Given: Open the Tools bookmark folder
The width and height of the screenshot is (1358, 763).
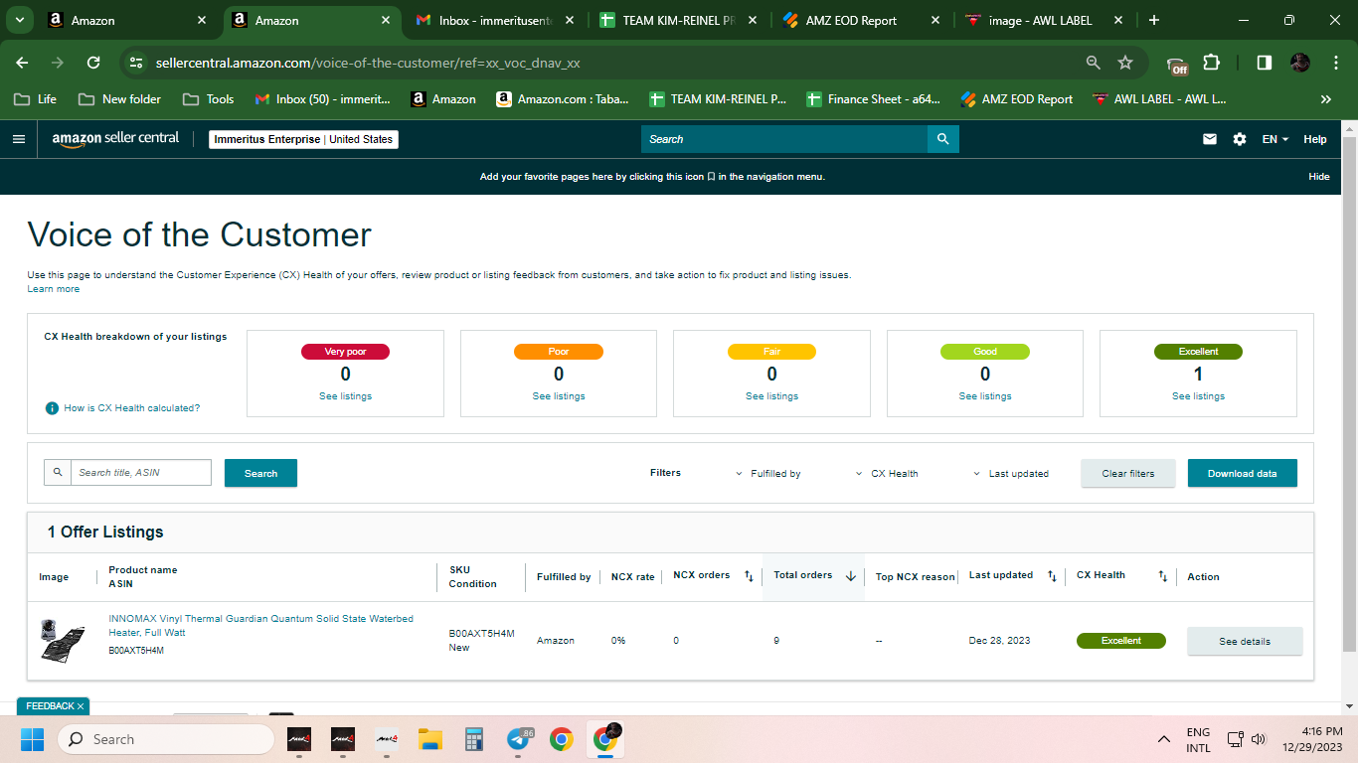Looking at the screenshot, I should coord(209,99).
